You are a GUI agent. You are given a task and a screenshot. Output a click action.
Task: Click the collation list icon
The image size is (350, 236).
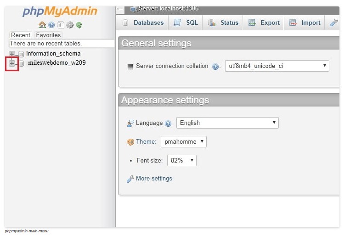point(130,67)
